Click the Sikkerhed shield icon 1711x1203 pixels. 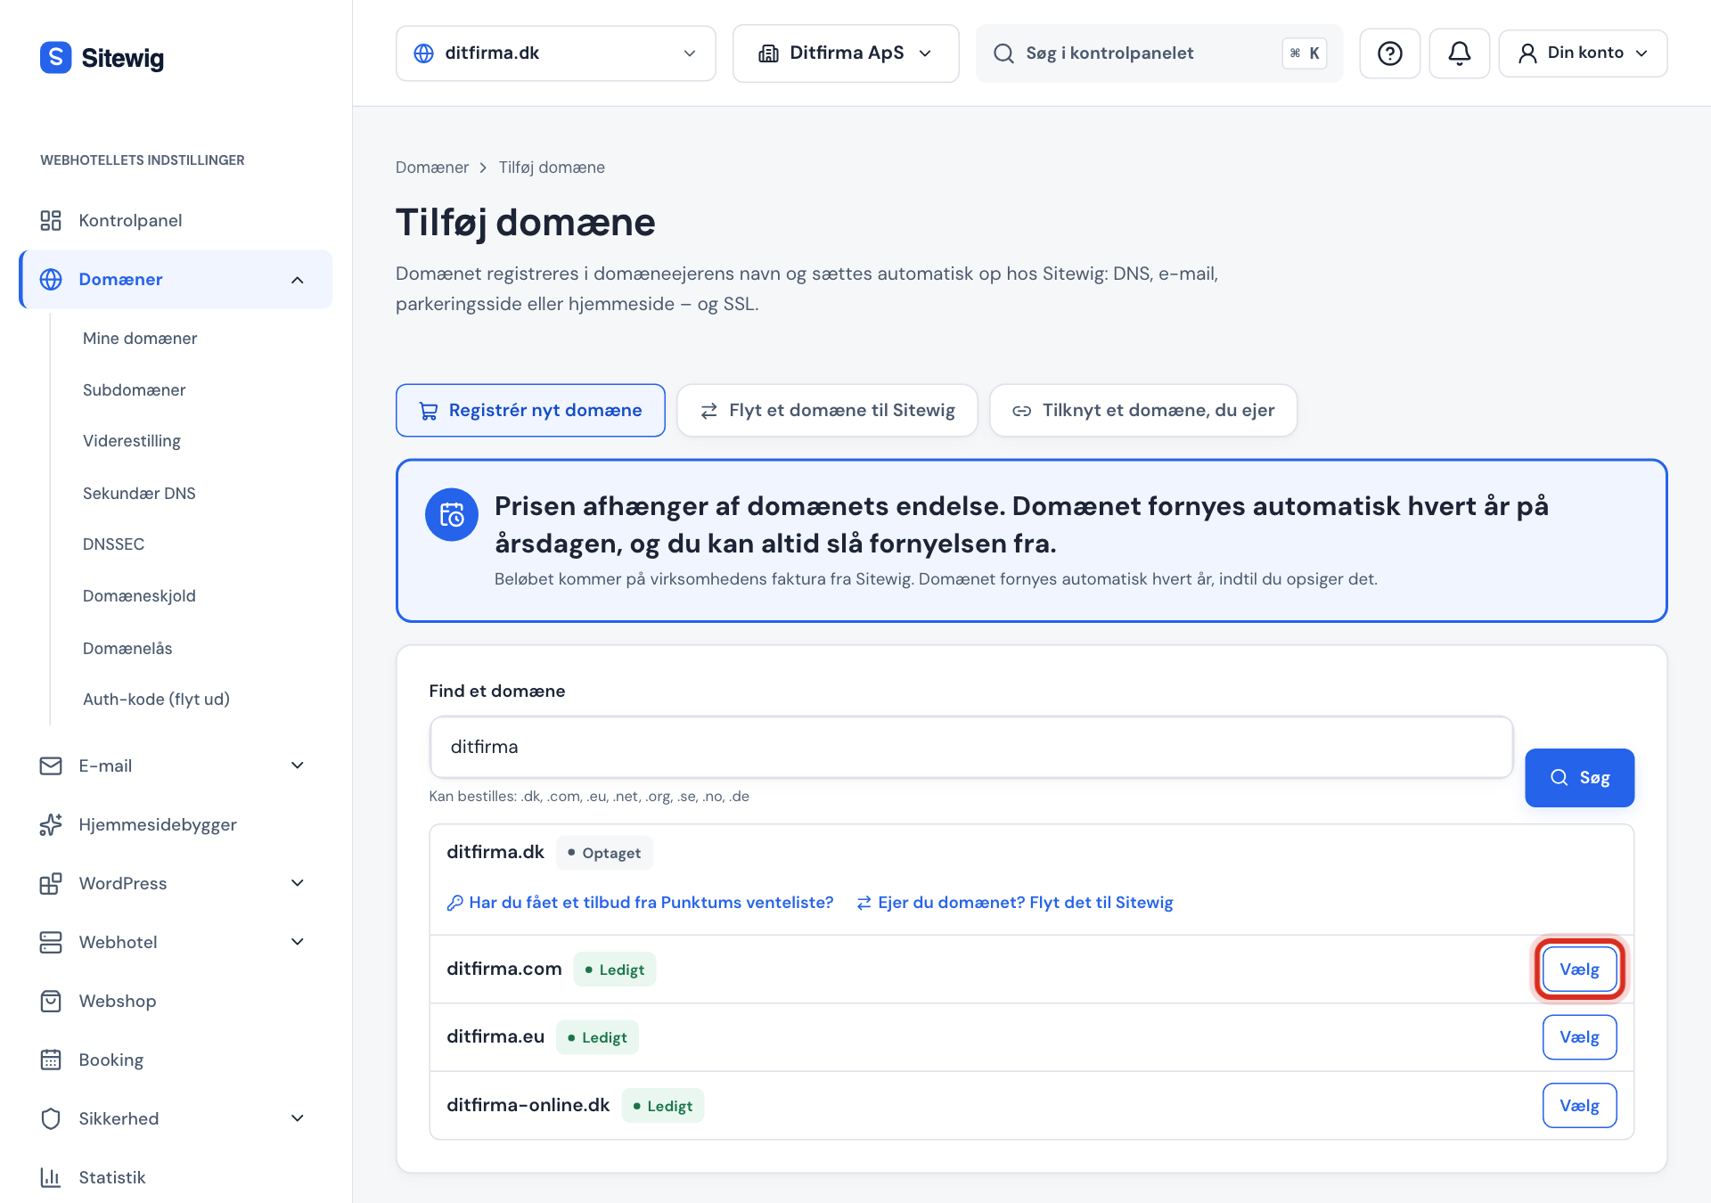(x=51, y=1118)
